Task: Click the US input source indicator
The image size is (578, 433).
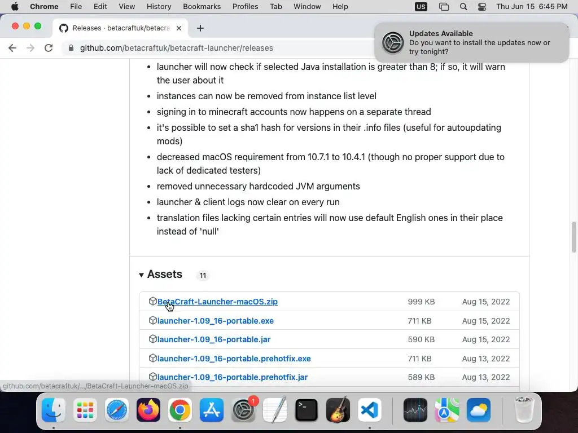Action: pyautogui.click(x=421, y=7)
